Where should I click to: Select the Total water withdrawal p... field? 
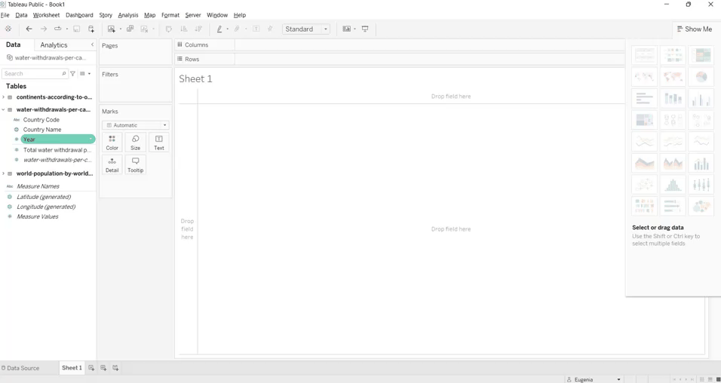click(57, 150)
